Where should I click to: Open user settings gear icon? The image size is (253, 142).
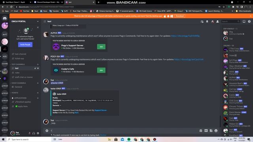tap(38, 133)
